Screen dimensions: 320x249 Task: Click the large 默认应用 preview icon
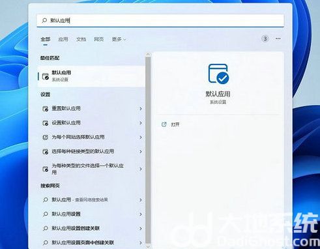218,74
